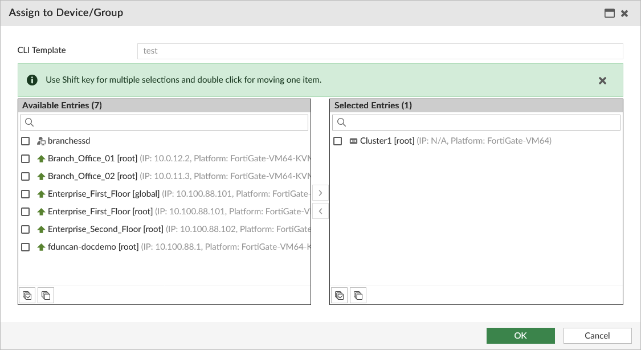Click the search icon in Selected Entries
This screenshot has height=350, width=641.
coord(342,123)
